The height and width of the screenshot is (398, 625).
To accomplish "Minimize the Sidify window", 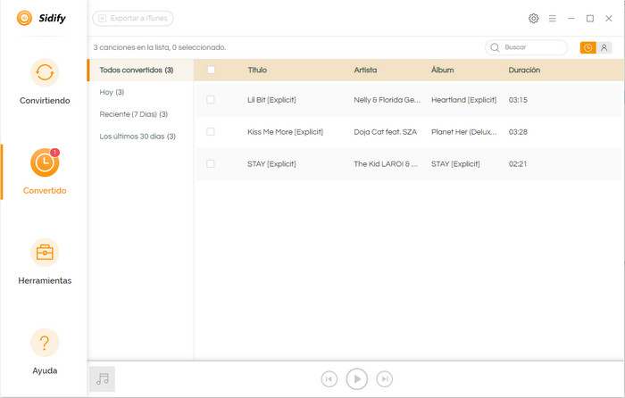I will coord(571,19).
